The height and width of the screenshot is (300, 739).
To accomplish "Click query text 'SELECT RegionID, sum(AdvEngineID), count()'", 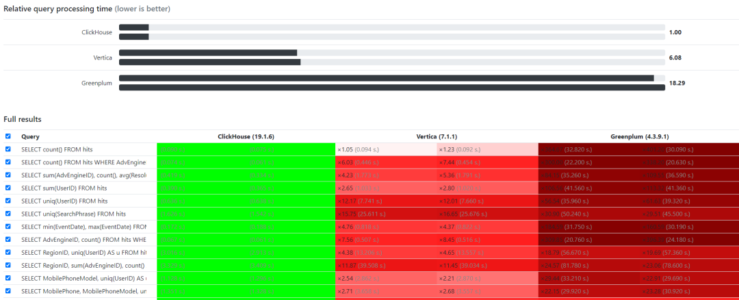I will (x=84, y=266).
